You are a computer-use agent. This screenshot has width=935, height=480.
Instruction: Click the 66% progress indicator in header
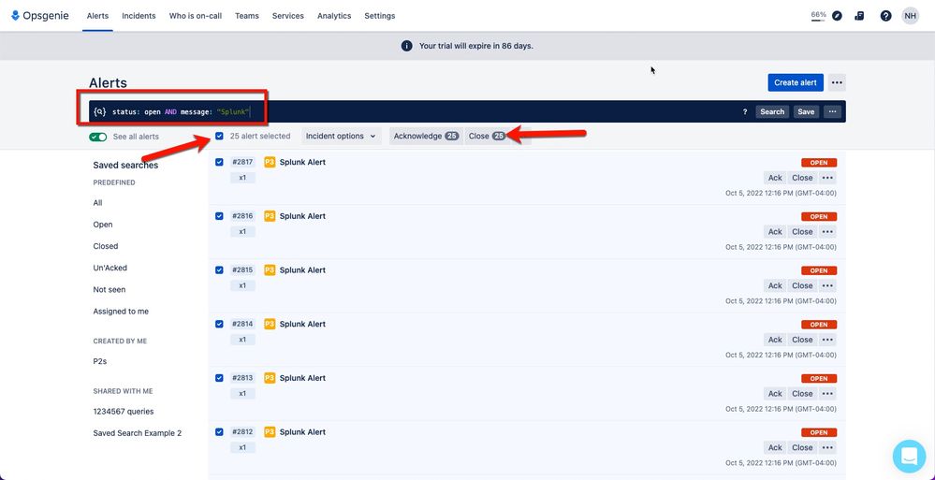coord(818,16)
